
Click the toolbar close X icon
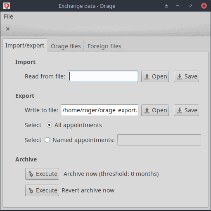point(8,29)
